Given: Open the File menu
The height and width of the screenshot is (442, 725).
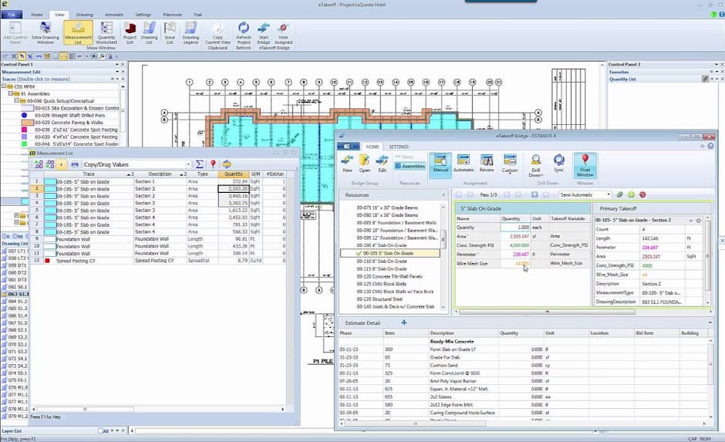Looking at the screenshot, I should tap(11, 15).
